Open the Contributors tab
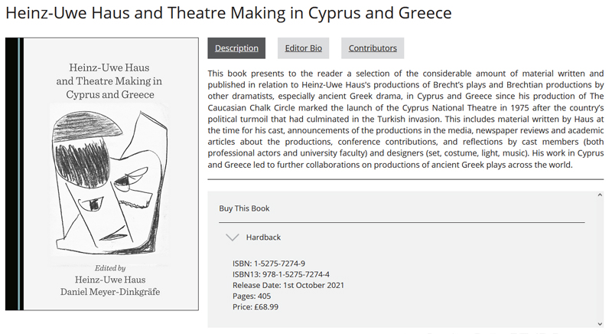The image size is (612, 334). 373,48
